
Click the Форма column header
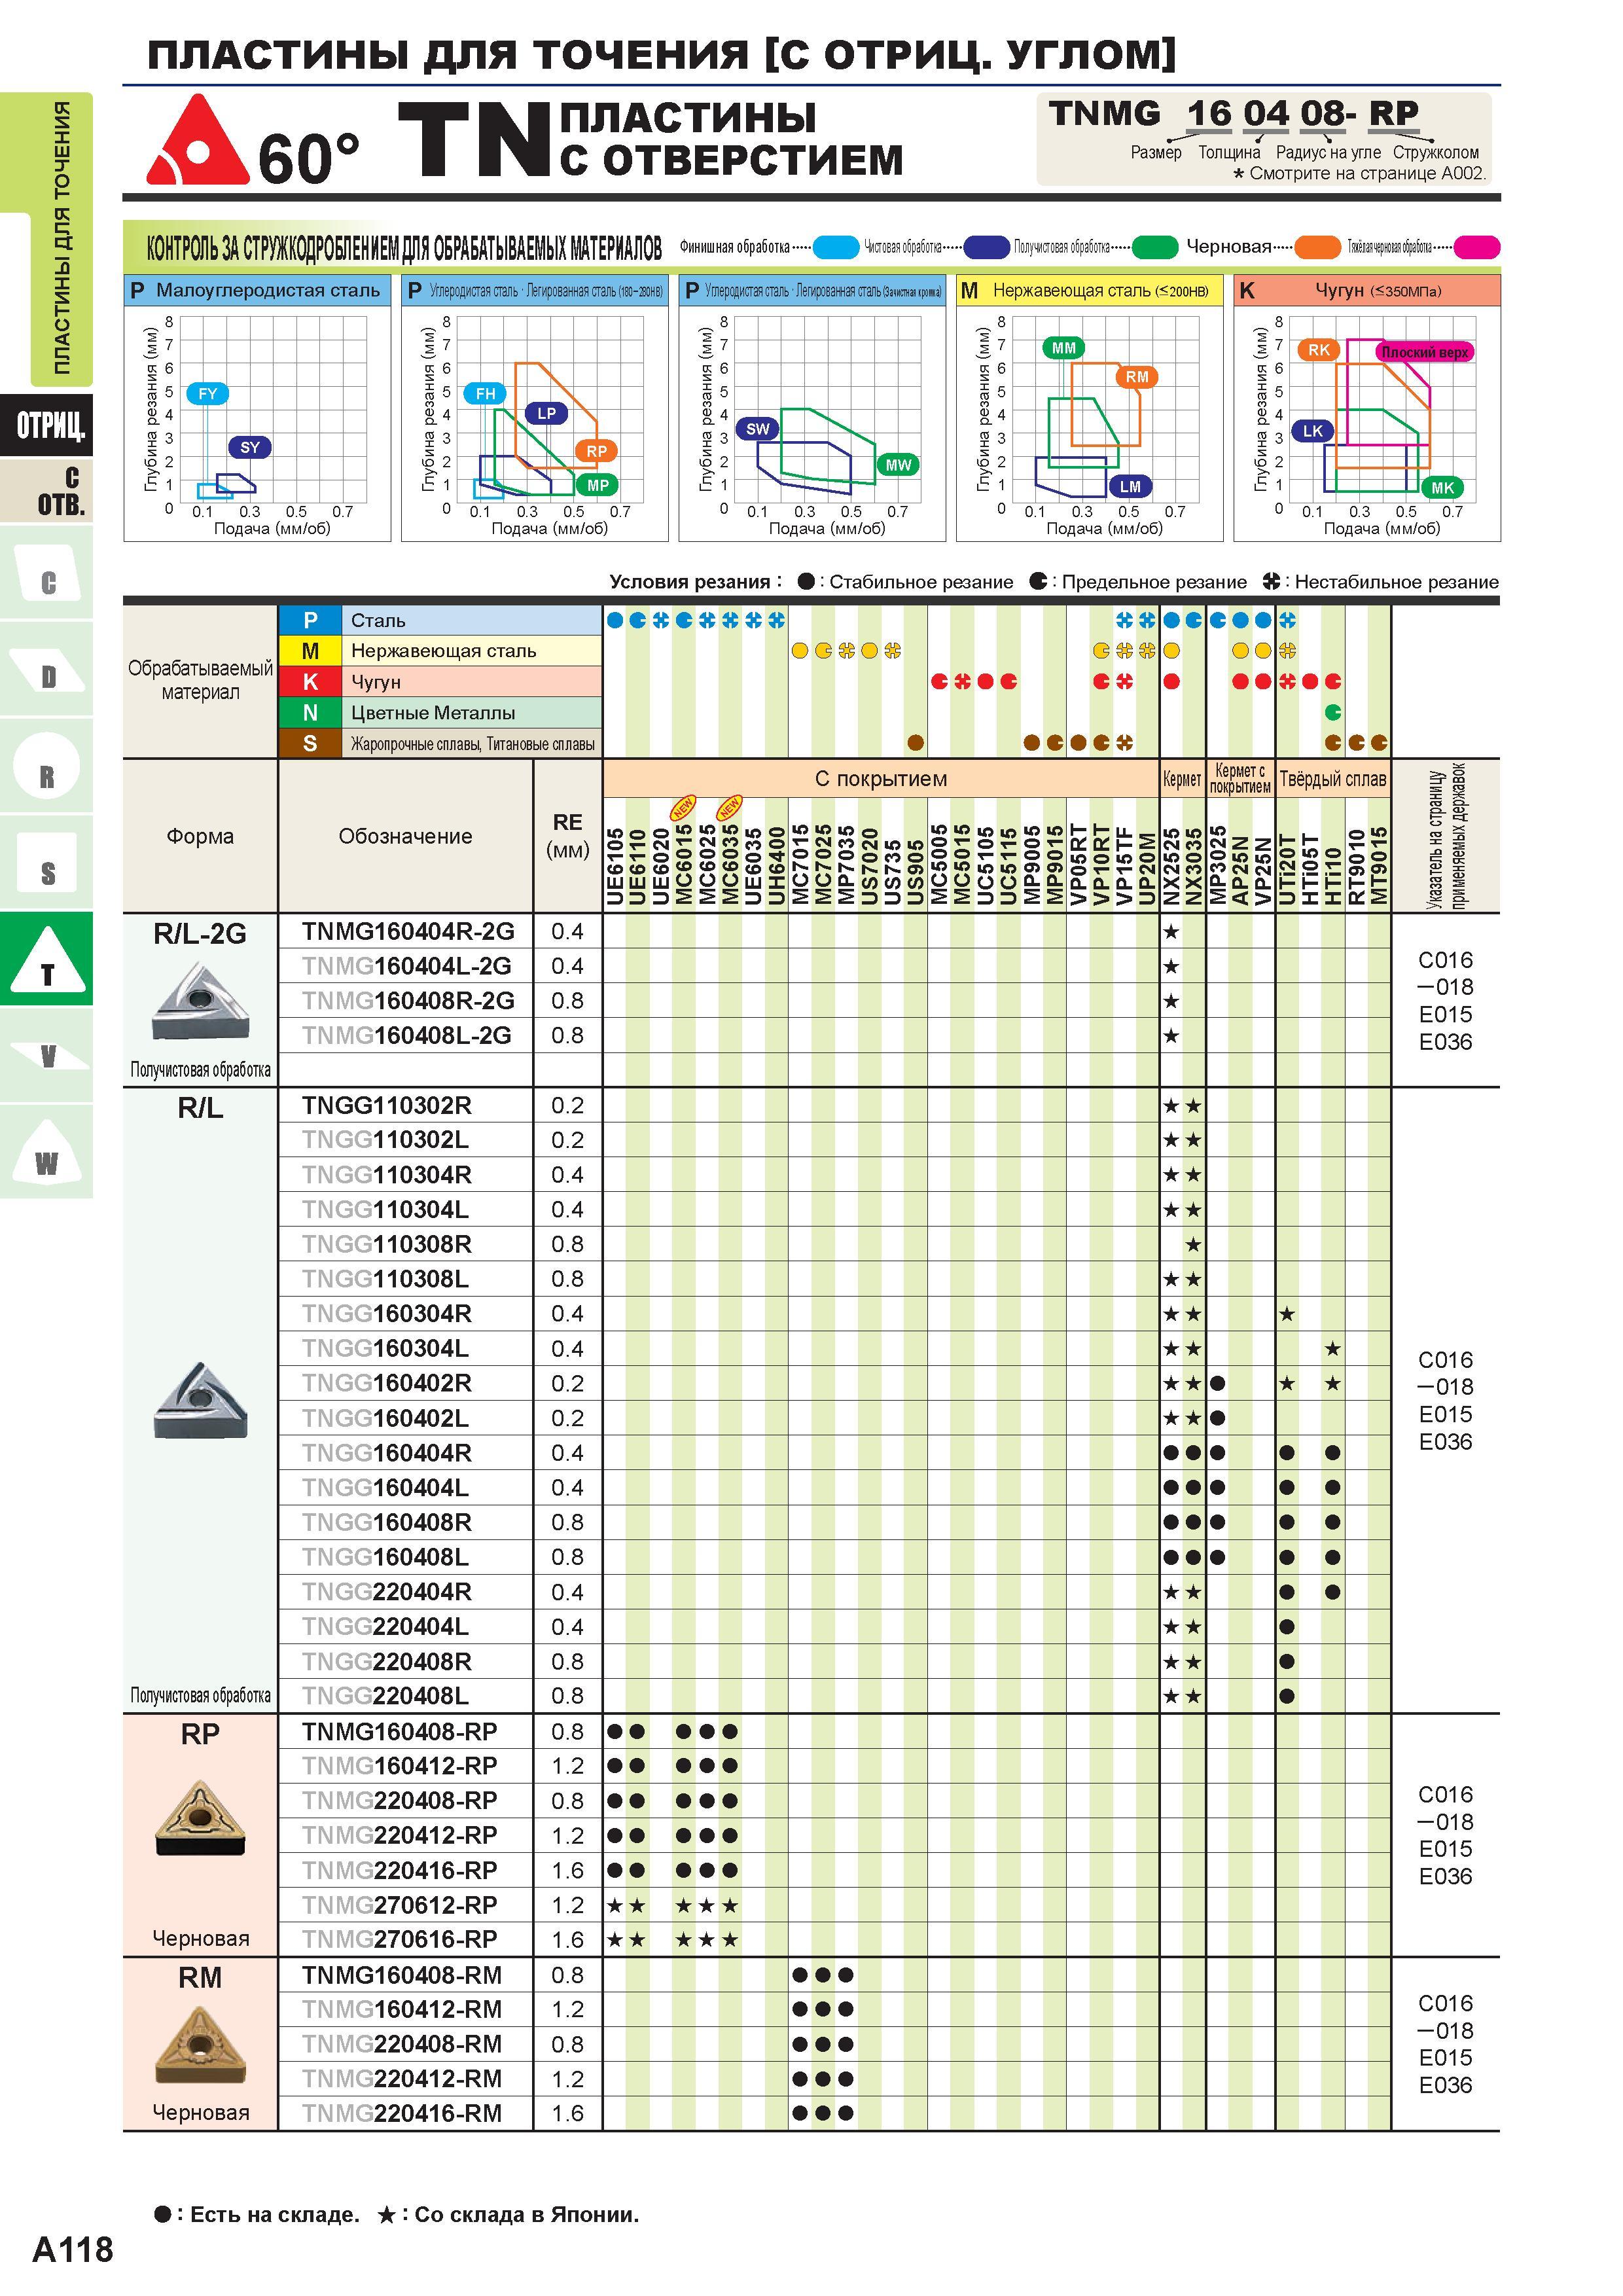(x=200, y=836)
